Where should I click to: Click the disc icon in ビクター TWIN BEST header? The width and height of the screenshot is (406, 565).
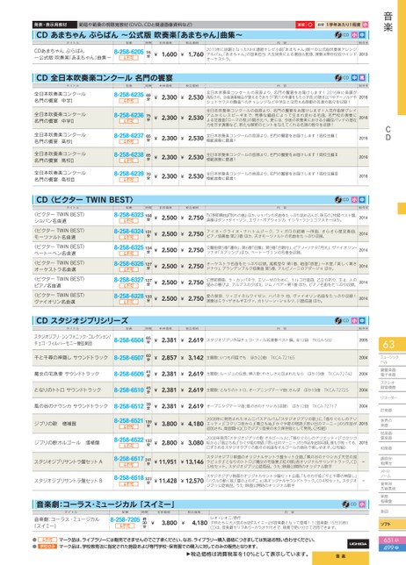click(338, 199)
